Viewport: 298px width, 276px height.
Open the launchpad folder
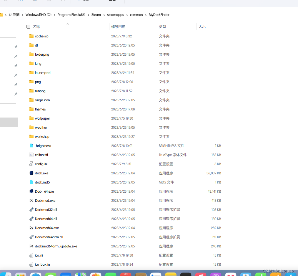click(43, 72)
